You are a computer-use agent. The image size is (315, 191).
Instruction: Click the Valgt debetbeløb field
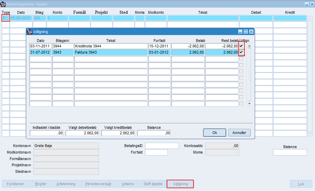tap(82, 133)
